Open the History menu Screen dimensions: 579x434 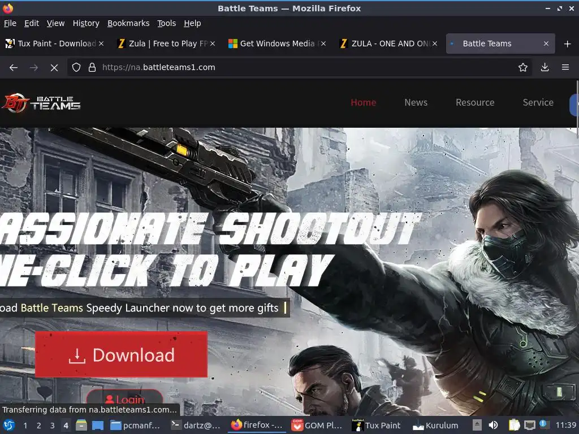pyautogui.click(x=86, y=23)
